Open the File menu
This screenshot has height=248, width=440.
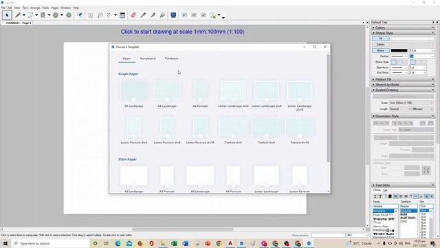[x=3, y=8]
